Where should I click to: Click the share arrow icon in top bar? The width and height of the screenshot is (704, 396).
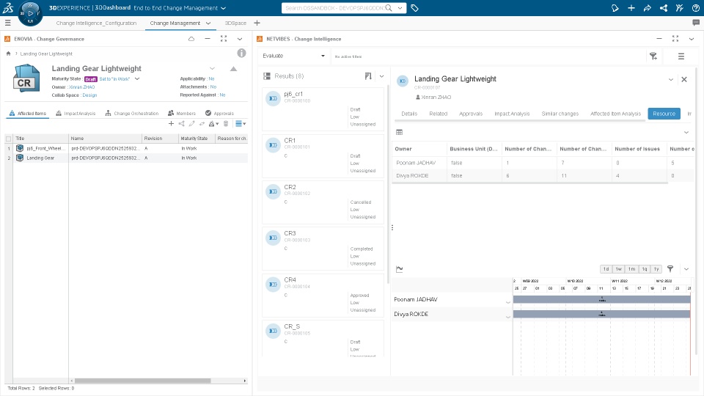[x=648, y=8]
